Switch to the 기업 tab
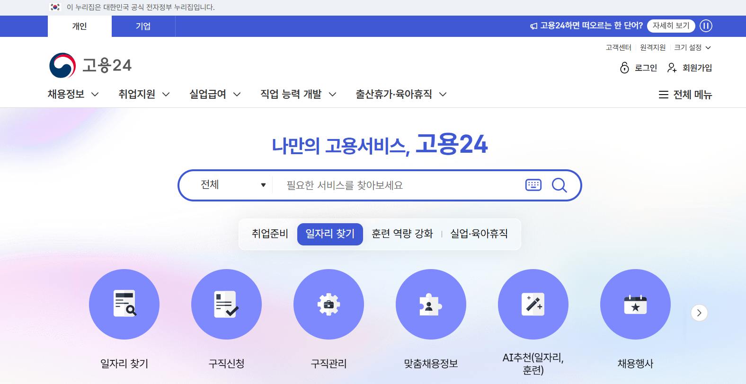746x384 pixels. coord(143,26)
